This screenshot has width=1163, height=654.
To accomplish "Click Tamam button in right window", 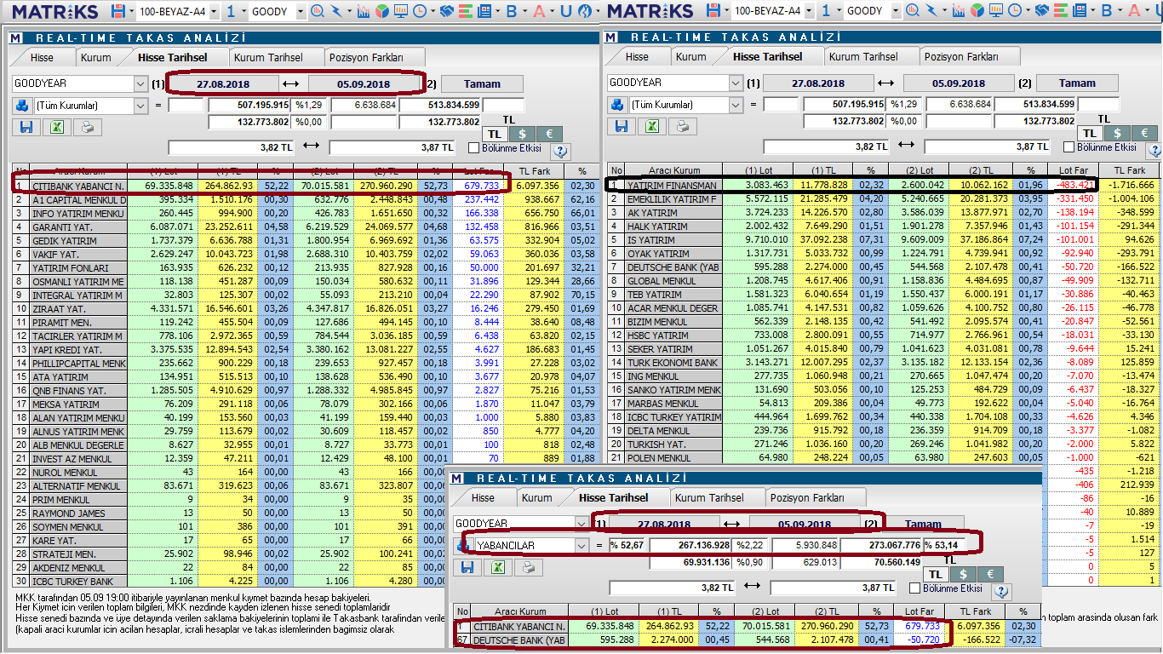I will click(1078, 83).
